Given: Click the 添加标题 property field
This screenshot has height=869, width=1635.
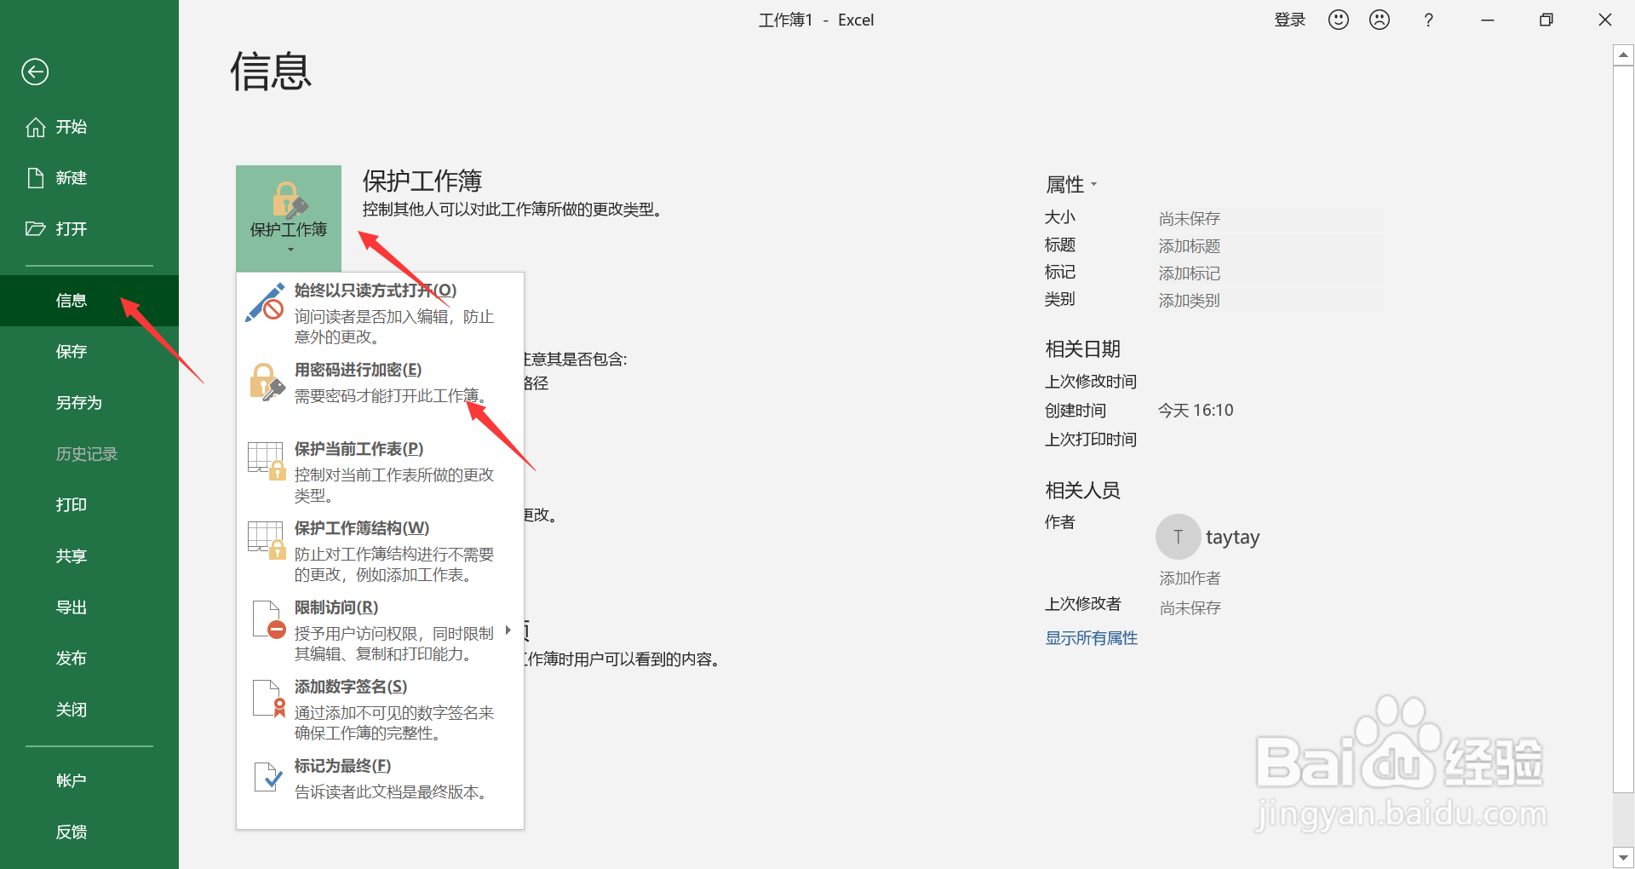Looking at the screenshot, I should tap(1271, 246).
